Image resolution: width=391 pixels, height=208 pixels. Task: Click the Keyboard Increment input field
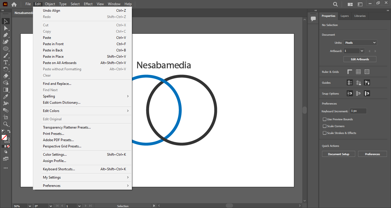(358, 111)
